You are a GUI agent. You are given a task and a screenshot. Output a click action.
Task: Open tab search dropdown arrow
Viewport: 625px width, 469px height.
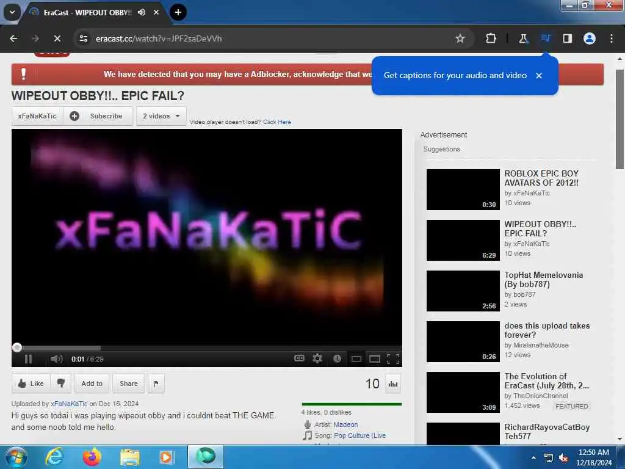pyautogui.click(x=12, y=12)
